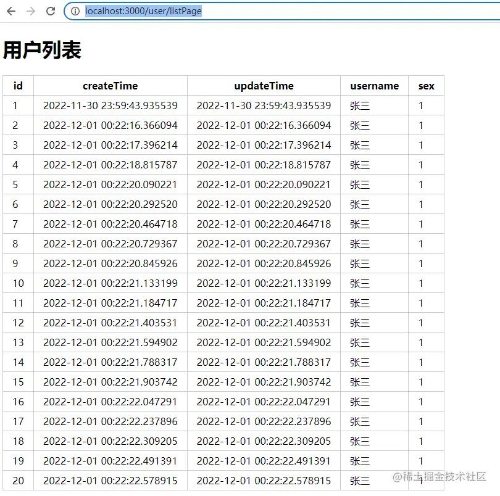Click createTime 2022-12-01 00:22:22.578915 cell
500x496 pixels.
point(110,481)
